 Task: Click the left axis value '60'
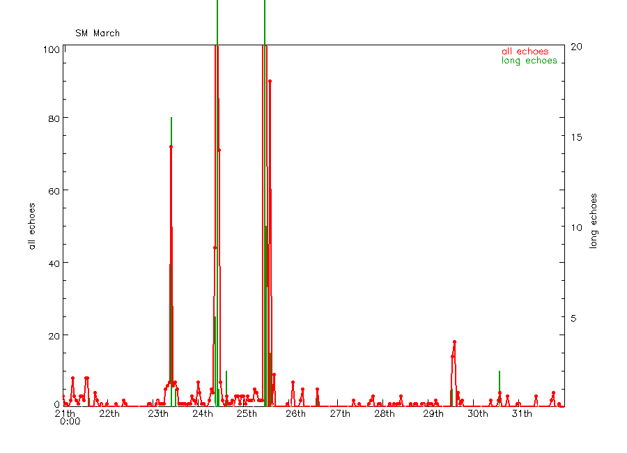click(x=54, y=191)
